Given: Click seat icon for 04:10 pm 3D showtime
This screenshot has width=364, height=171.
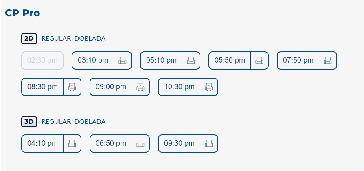Looking at the screenshot, I should point(72,143).
